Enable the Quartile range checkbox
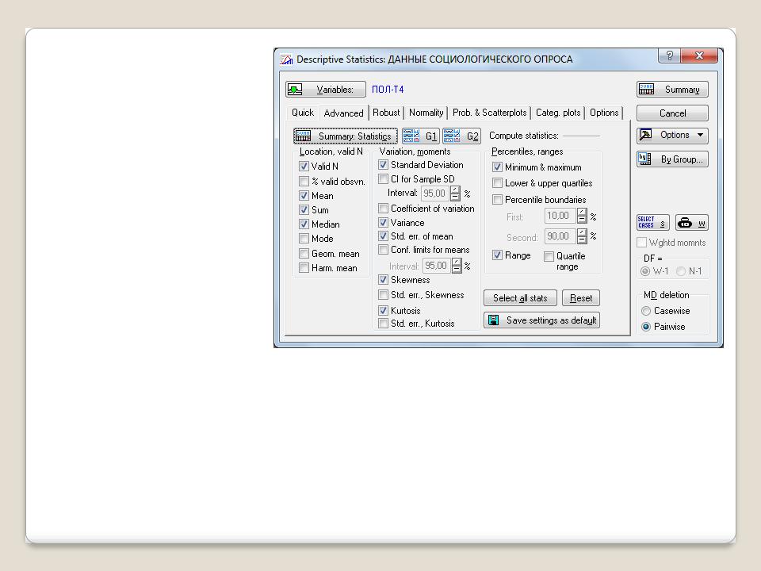761x571 pixels. (549, 256)
